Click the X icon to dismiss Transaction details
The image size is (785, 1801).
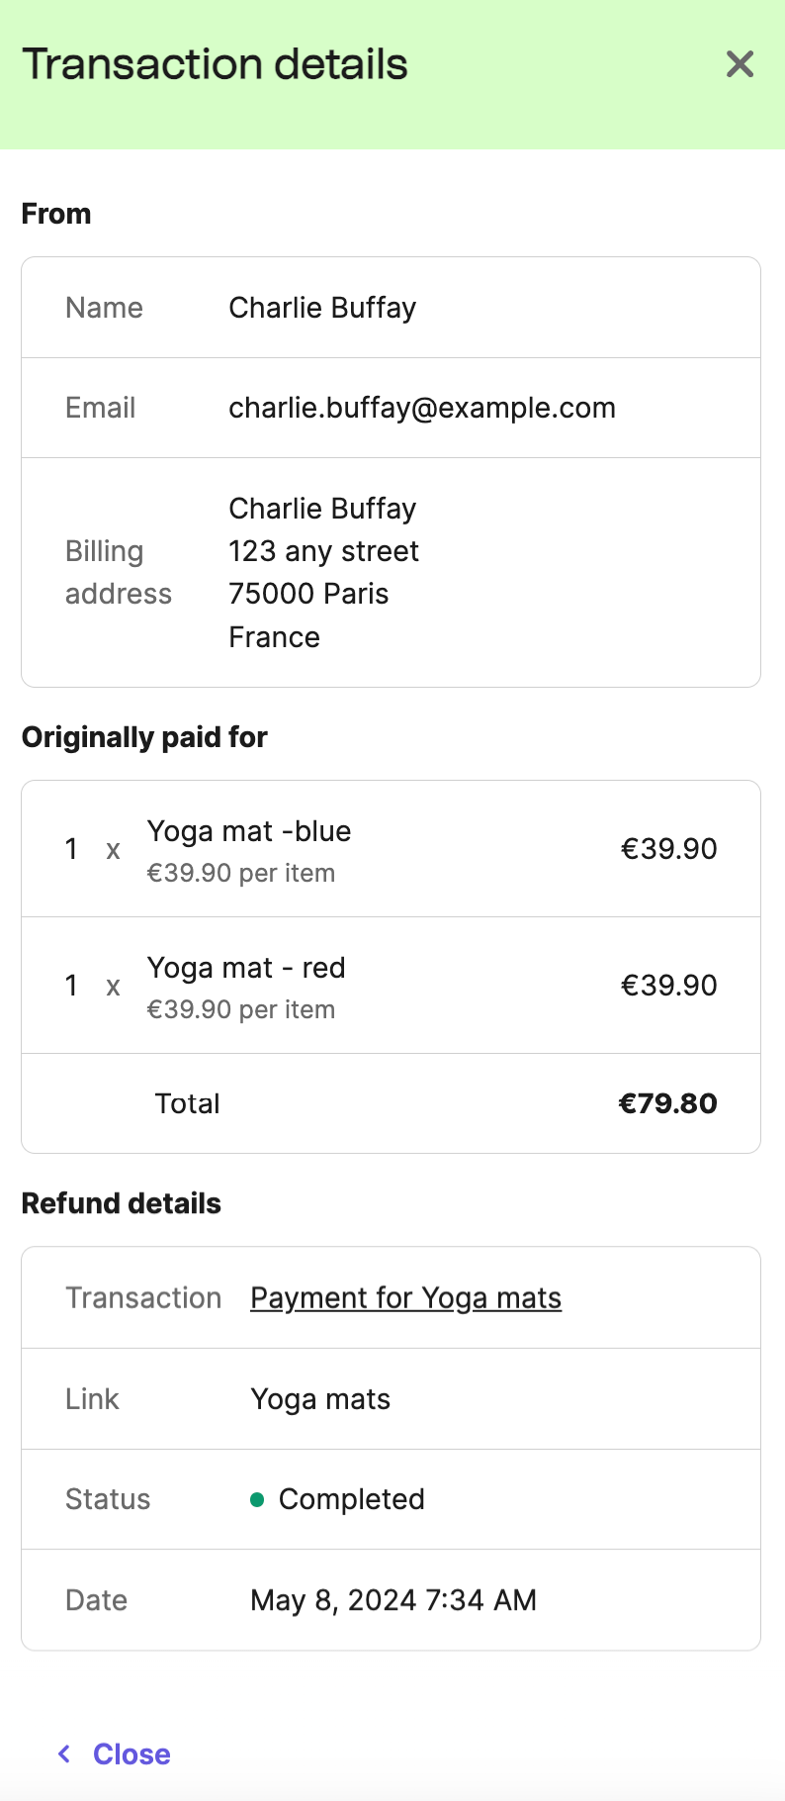739,63
